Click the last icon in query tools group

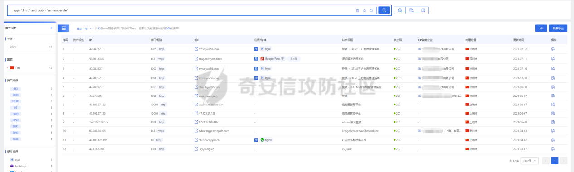[423, 10]
